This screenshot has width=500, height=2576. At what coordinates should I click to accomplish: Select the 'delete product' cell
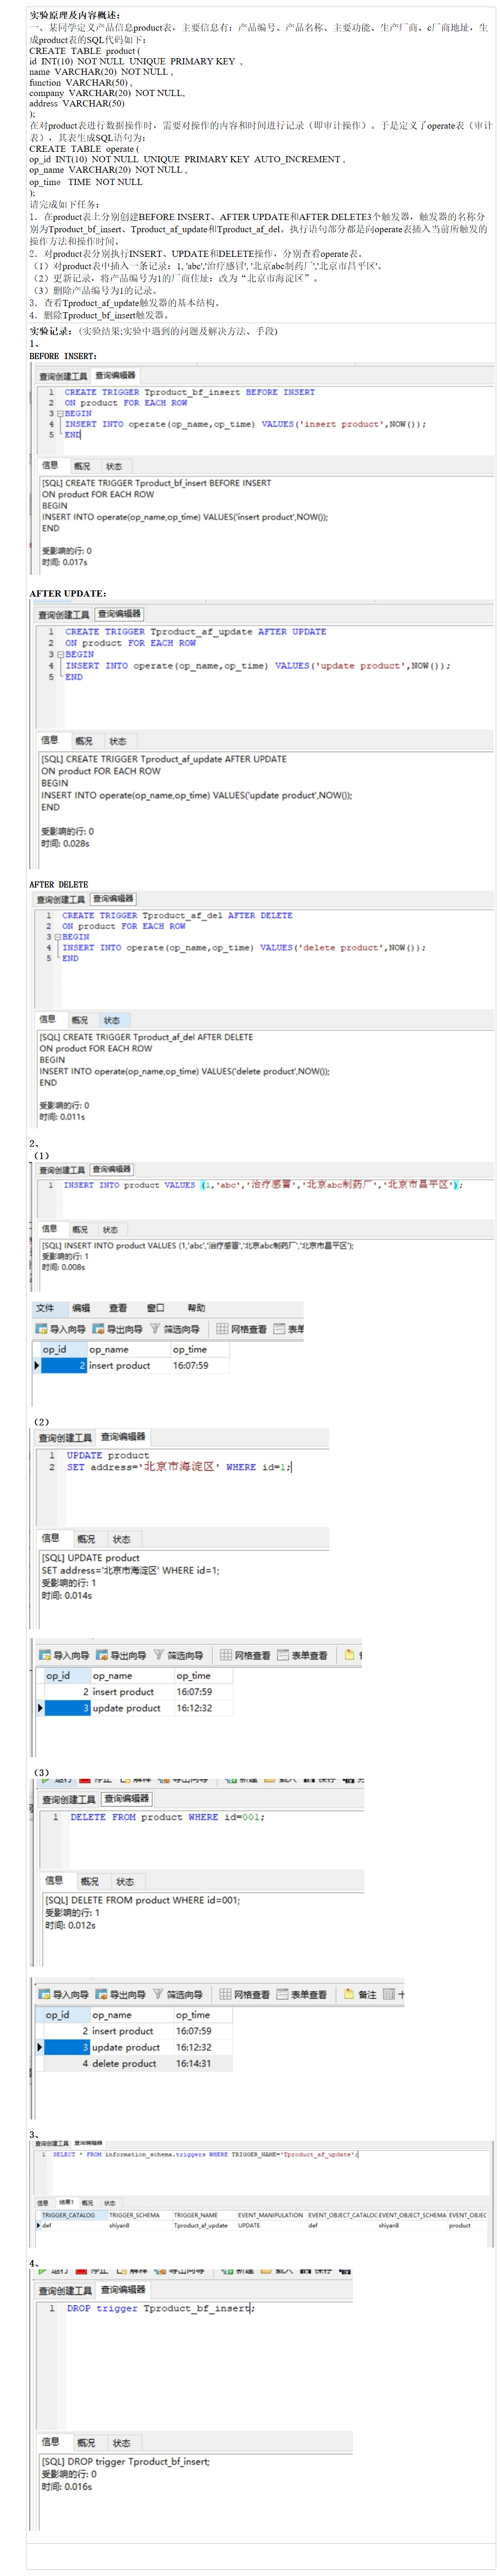[x=131, y=2063]
